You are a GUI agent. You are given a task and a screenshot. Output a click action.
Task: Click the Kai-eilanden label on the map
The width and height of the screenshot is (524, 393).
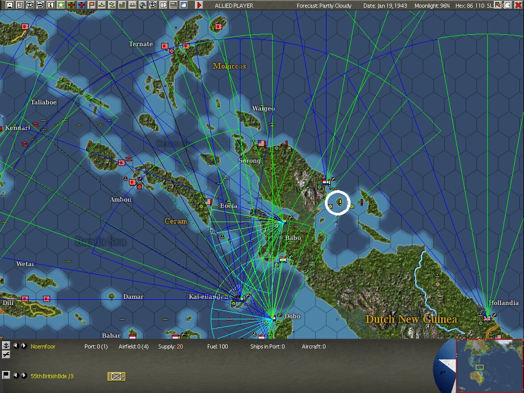tap(208, 296)
